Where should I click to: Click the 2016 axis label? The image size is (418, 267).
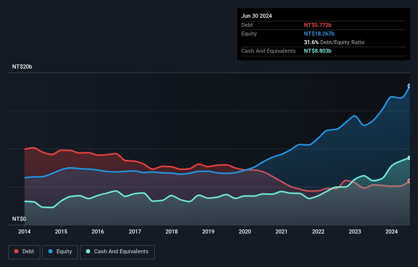[x=98, y=231]
